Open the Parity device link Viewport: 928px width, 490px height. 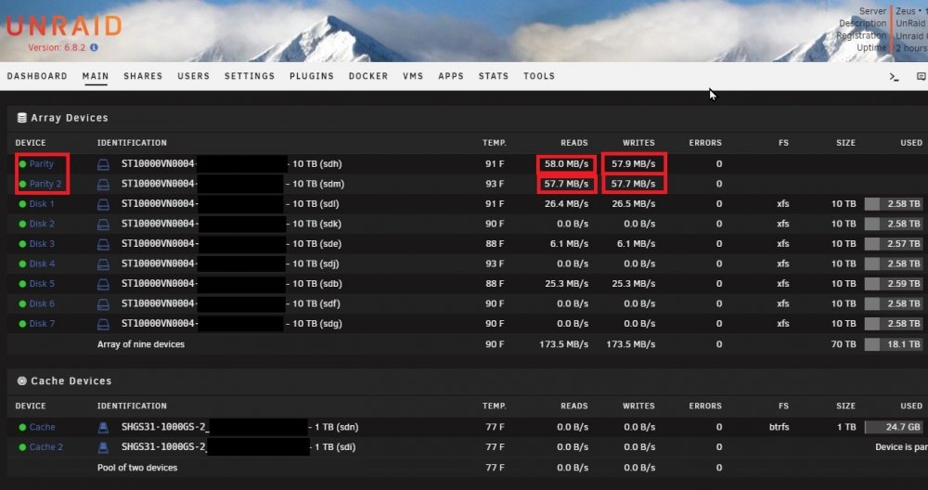pyautogui.click(x=42, y=164)
